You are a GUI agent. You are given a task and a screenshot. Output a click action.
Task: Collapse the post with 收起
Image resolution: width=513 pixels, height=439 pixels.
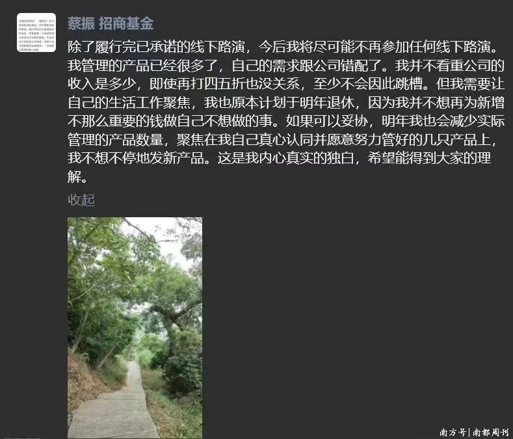(x=81, y=200)
